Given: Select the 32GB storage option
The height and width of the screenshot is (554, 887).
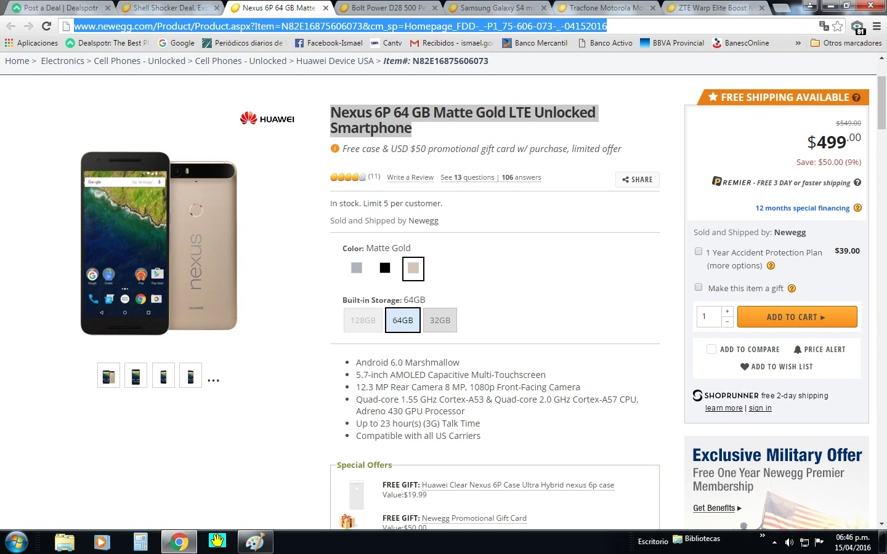Looking at the screenshot, I should click(x=440, y=320).
